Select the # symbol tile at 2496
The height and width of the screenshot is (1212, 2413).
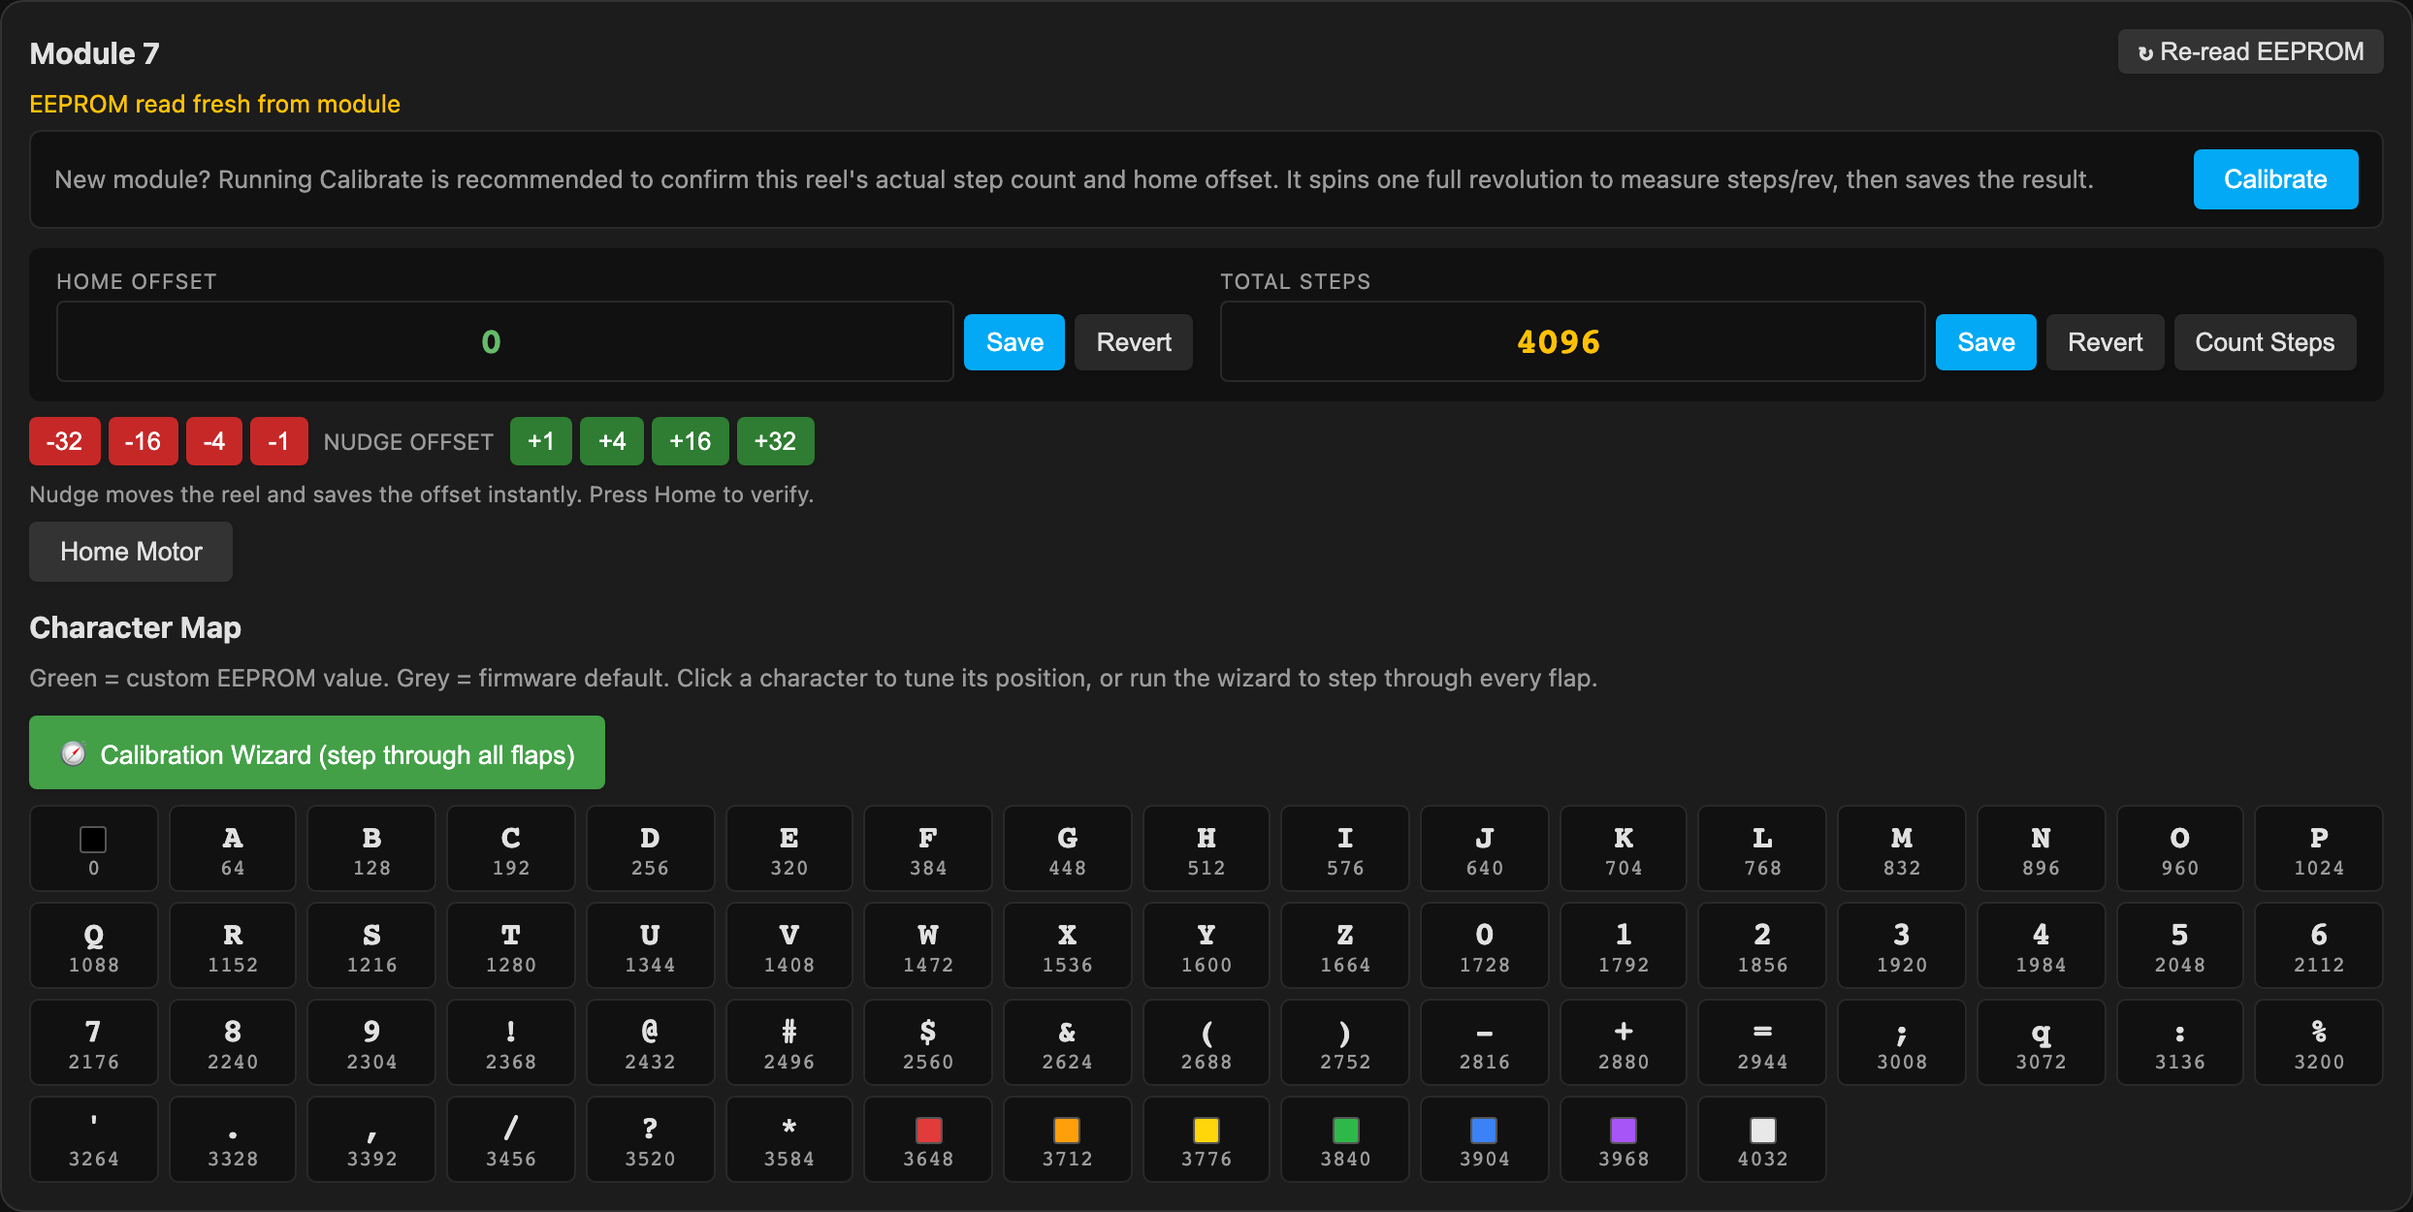pos(788,1042)
